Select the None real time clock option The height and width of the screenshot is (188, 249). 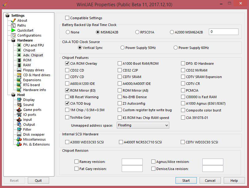pyautogui.click(x=68, y=32)
